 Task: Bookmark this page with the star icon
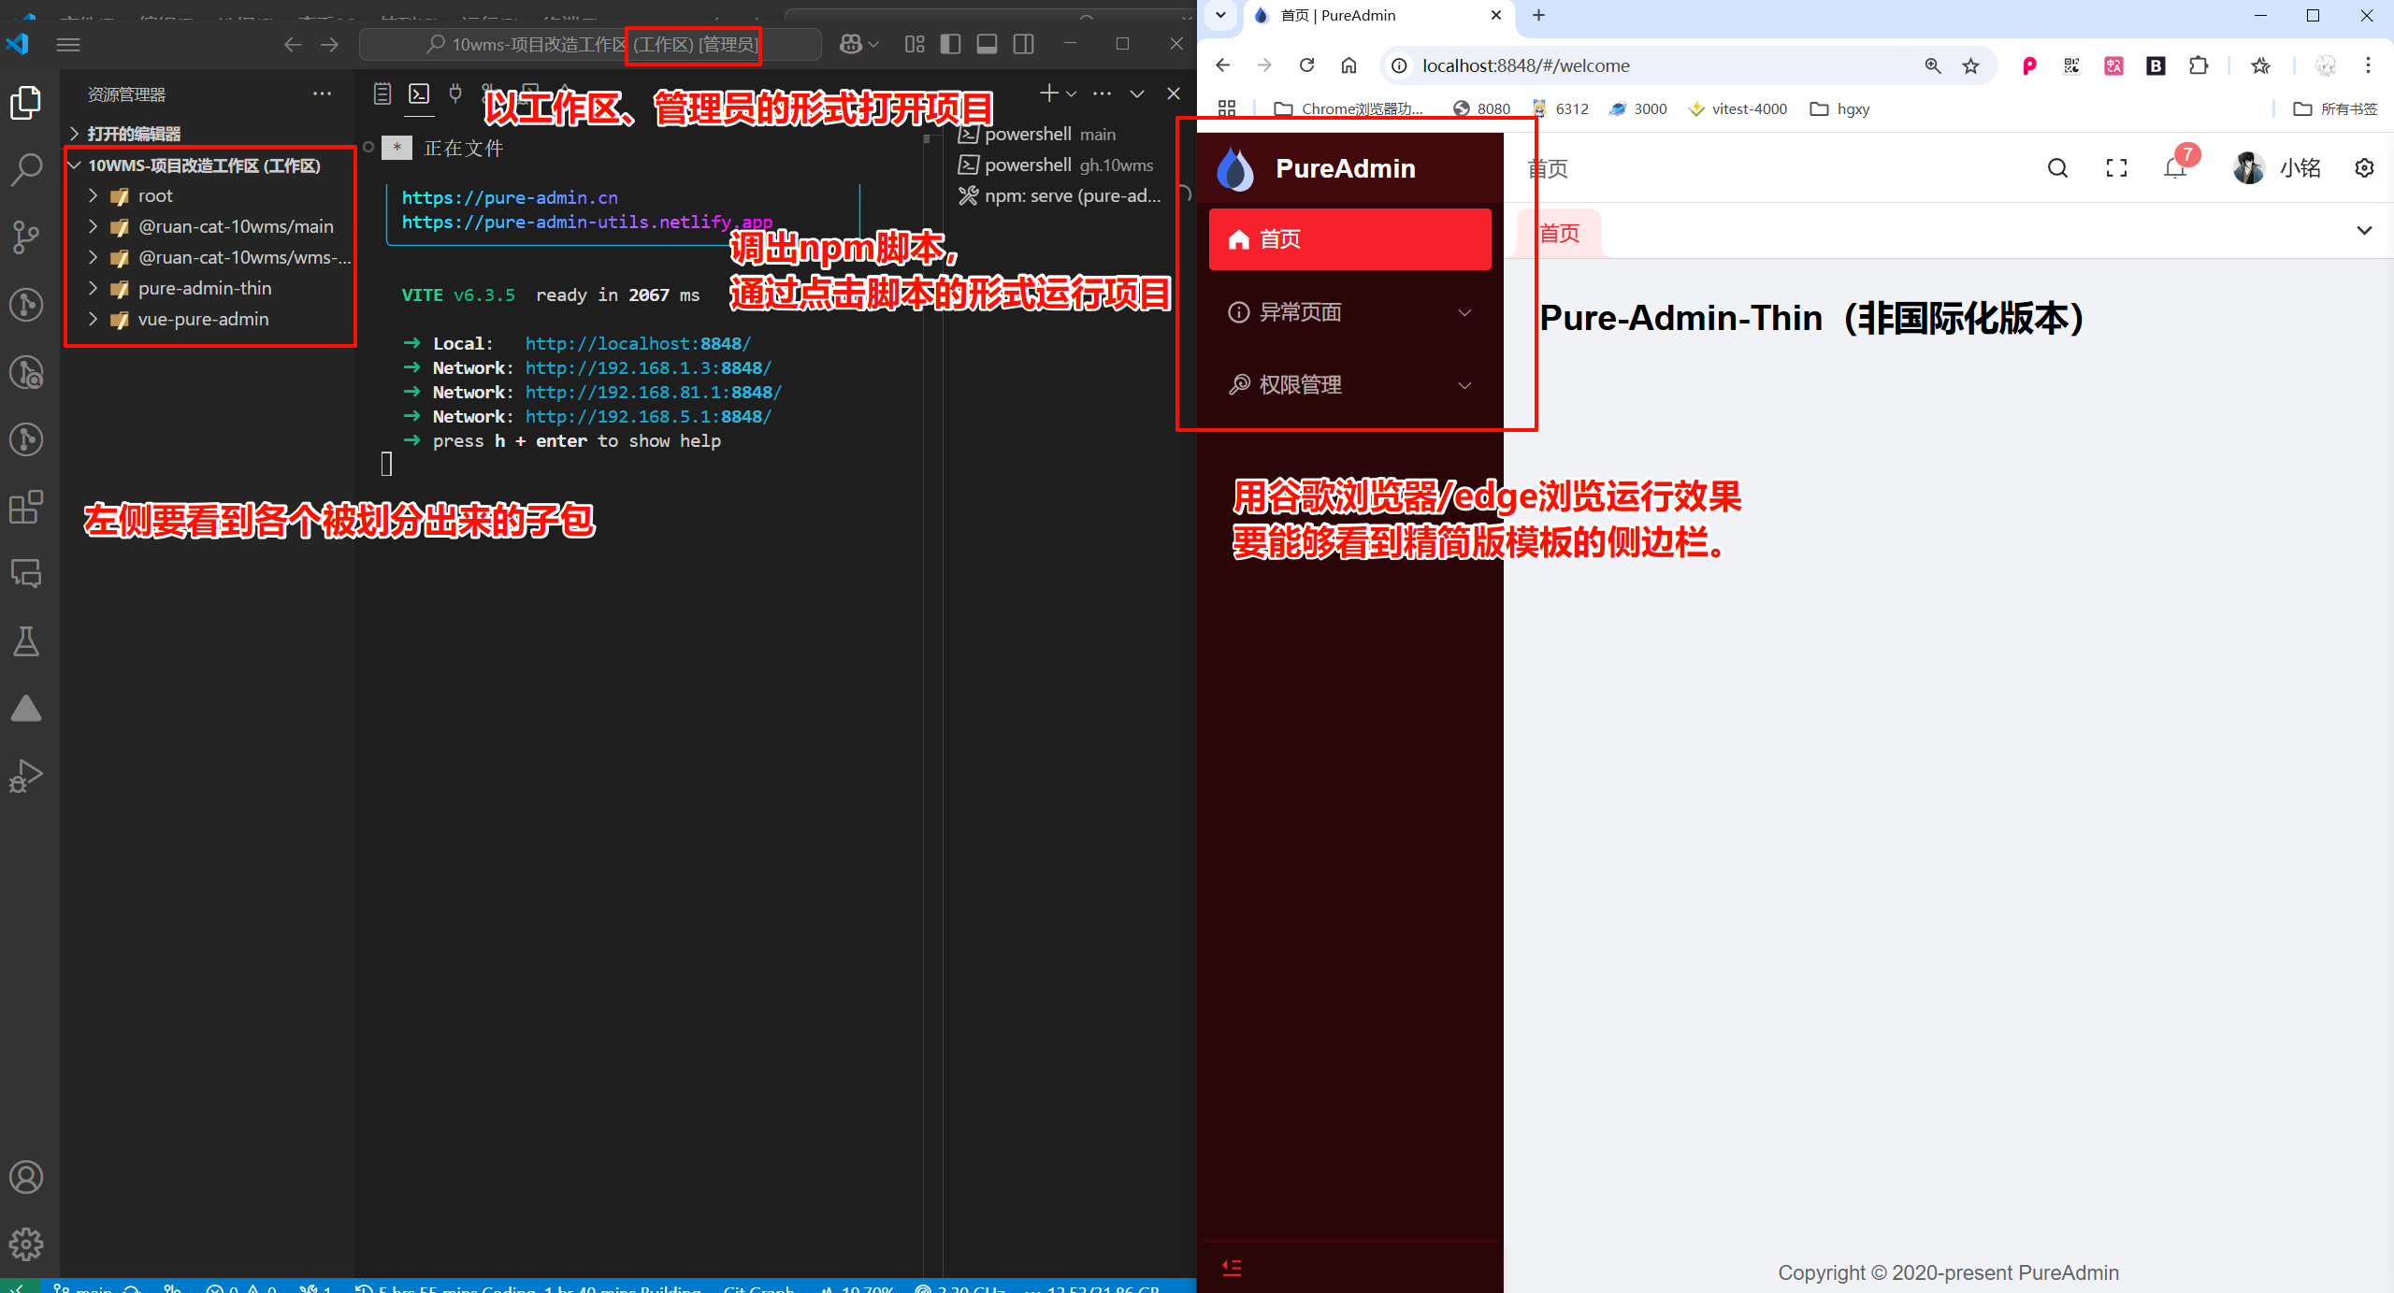point(1970,65)
